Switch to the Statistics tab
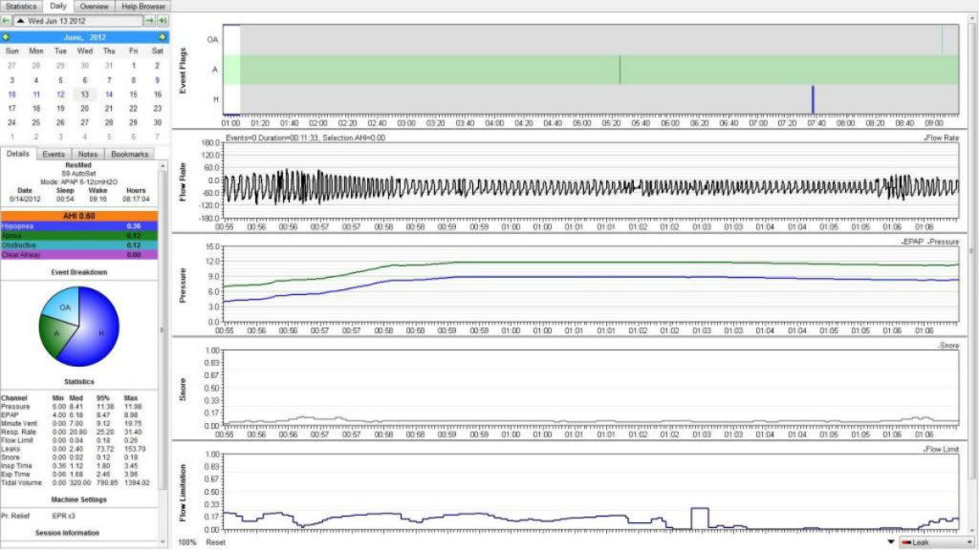Image resolution: width=979 pixels, height=550 pixels. tap(21, 6)
